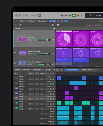Viewport: 103px width, 126px height.
Task: Show the Smart Controls dial icon
Action: click(x=32, y=15)
